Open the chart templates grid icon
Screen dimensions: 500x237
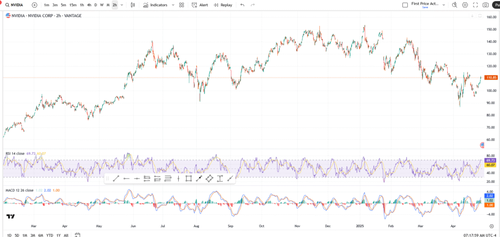pyautogui.click(x=182, y=5)
